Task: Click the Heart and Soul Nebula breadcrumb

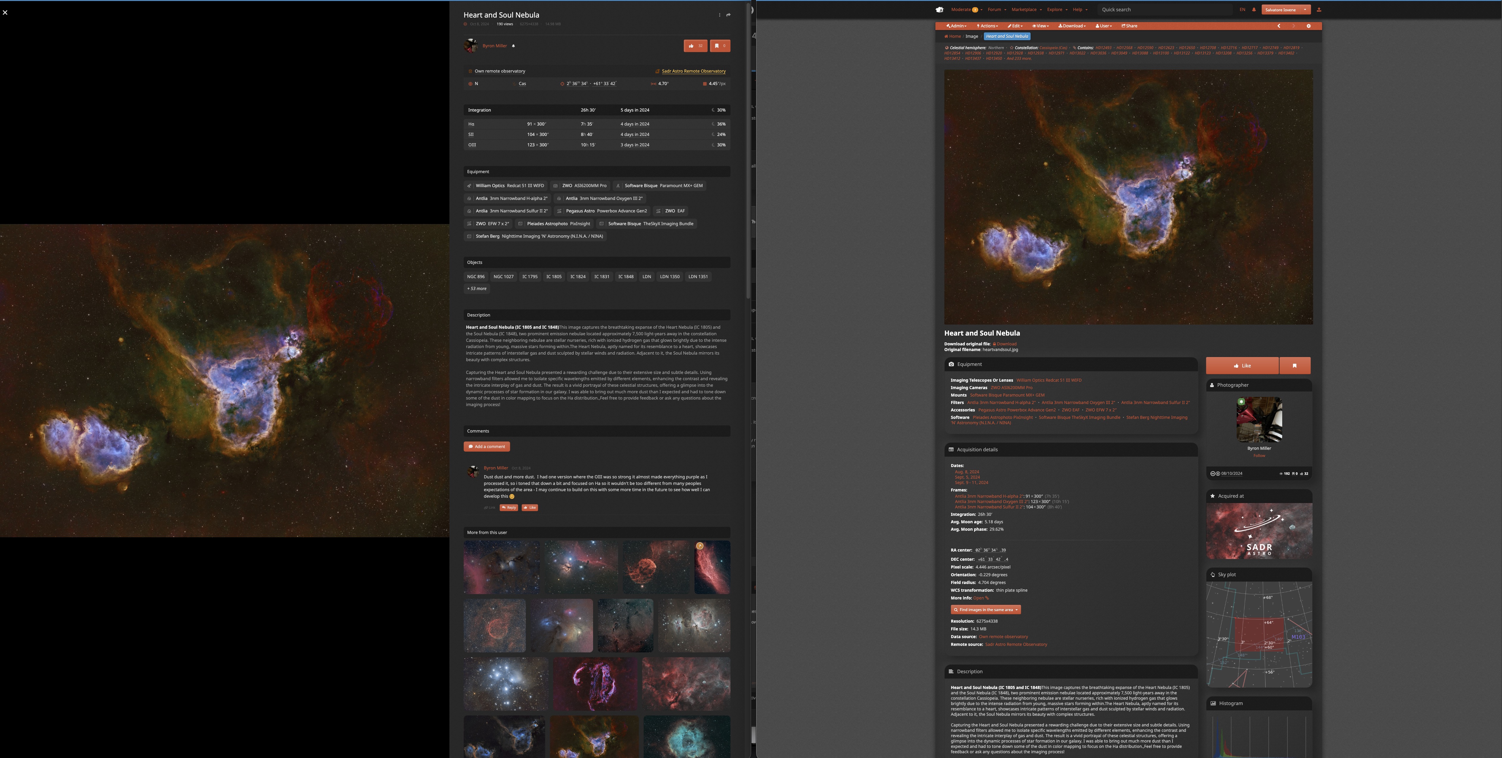Action: [1007, 36]
